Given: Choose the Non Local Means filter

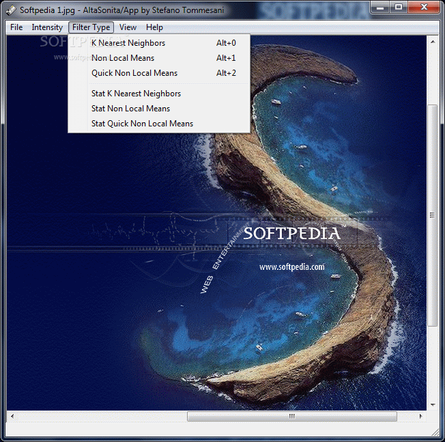Looking at the screenshot, I should click(x=159, y=58).
